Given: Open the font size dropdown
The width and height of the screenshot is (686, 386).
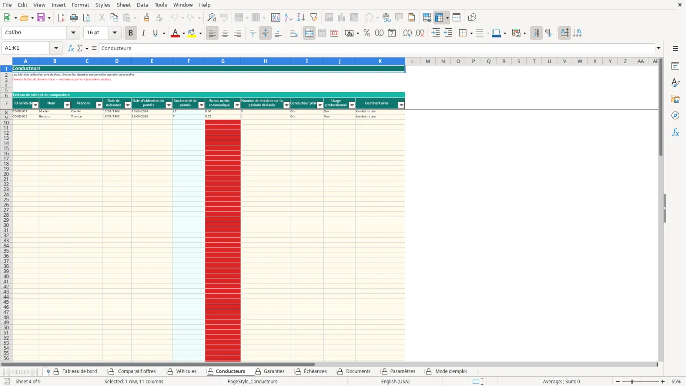Looking at the screenshot, I should 114,33.
